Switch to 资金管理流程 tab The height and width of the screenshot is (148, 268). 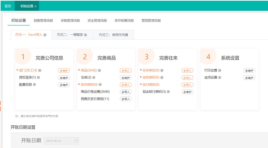(97, 20)
